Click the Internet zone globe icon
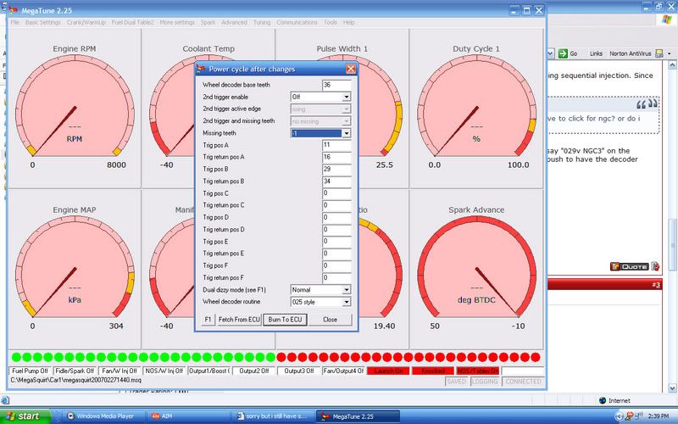 point(603,400)
